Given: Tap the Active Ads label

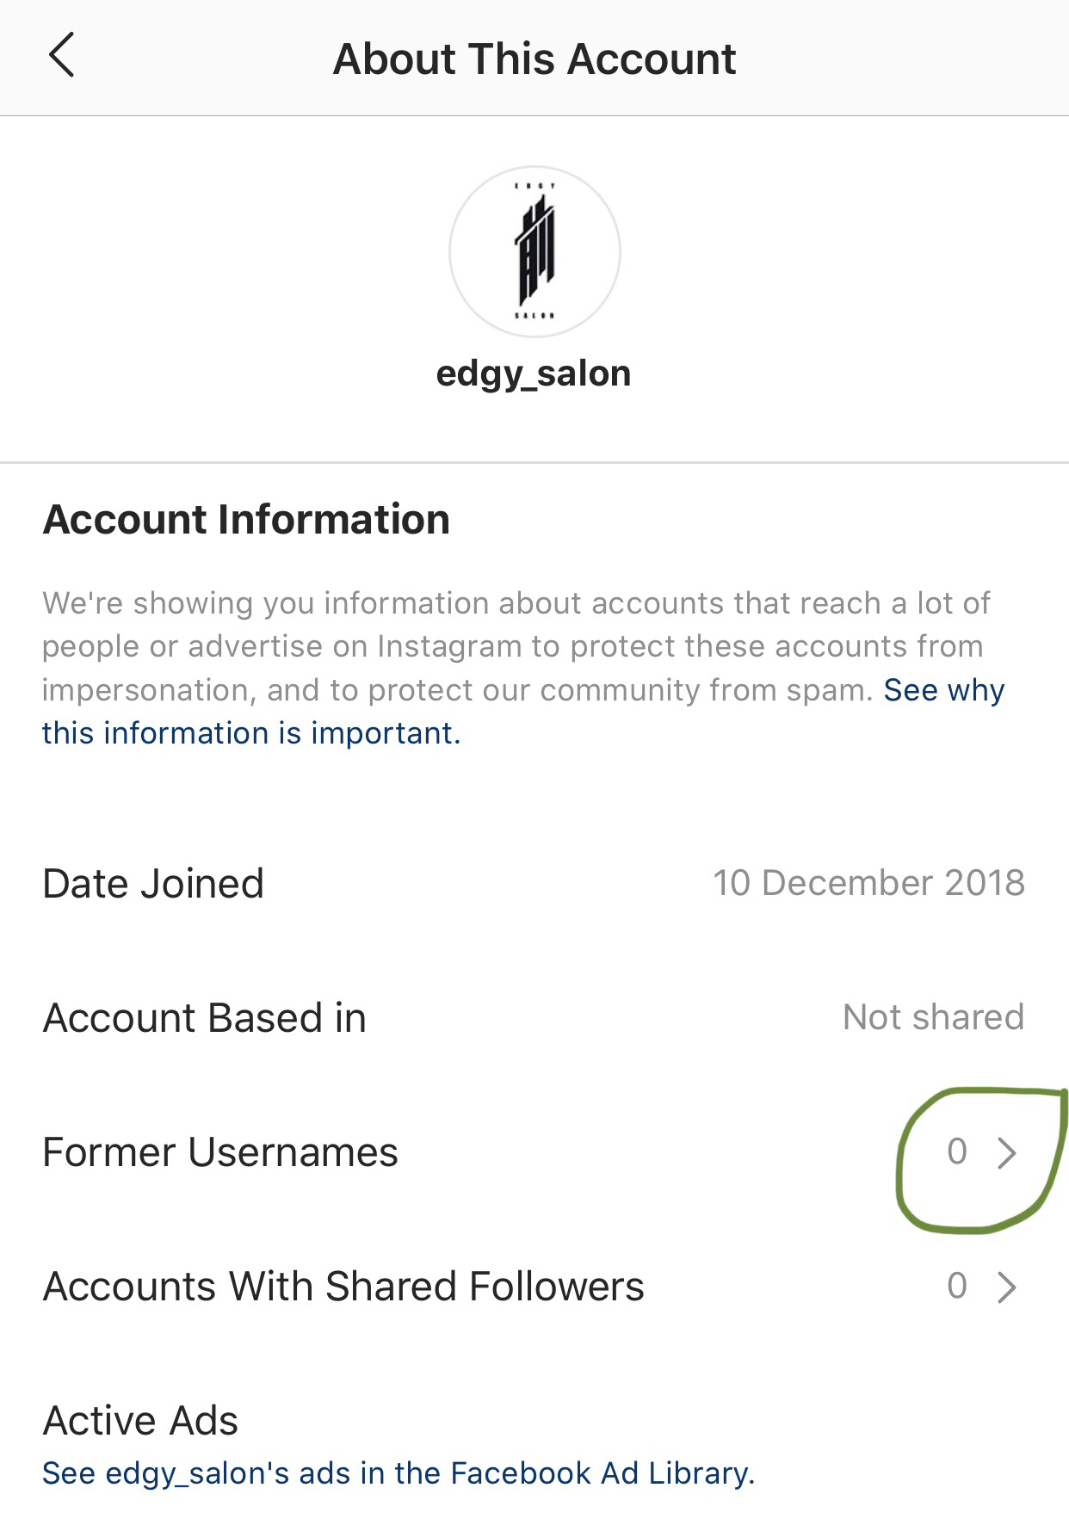Looking at the screenshot, I should 140,1421.
